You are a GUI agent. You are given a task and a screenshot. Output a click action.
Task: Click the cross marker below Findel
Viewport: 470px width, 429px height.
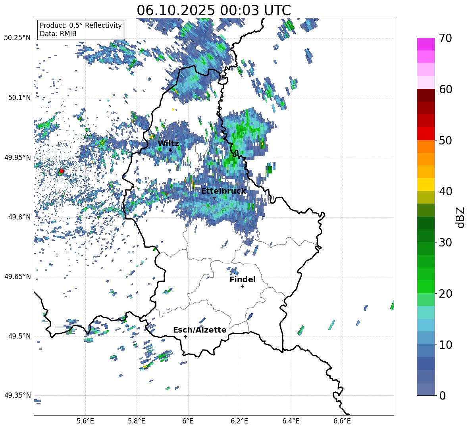242,287
